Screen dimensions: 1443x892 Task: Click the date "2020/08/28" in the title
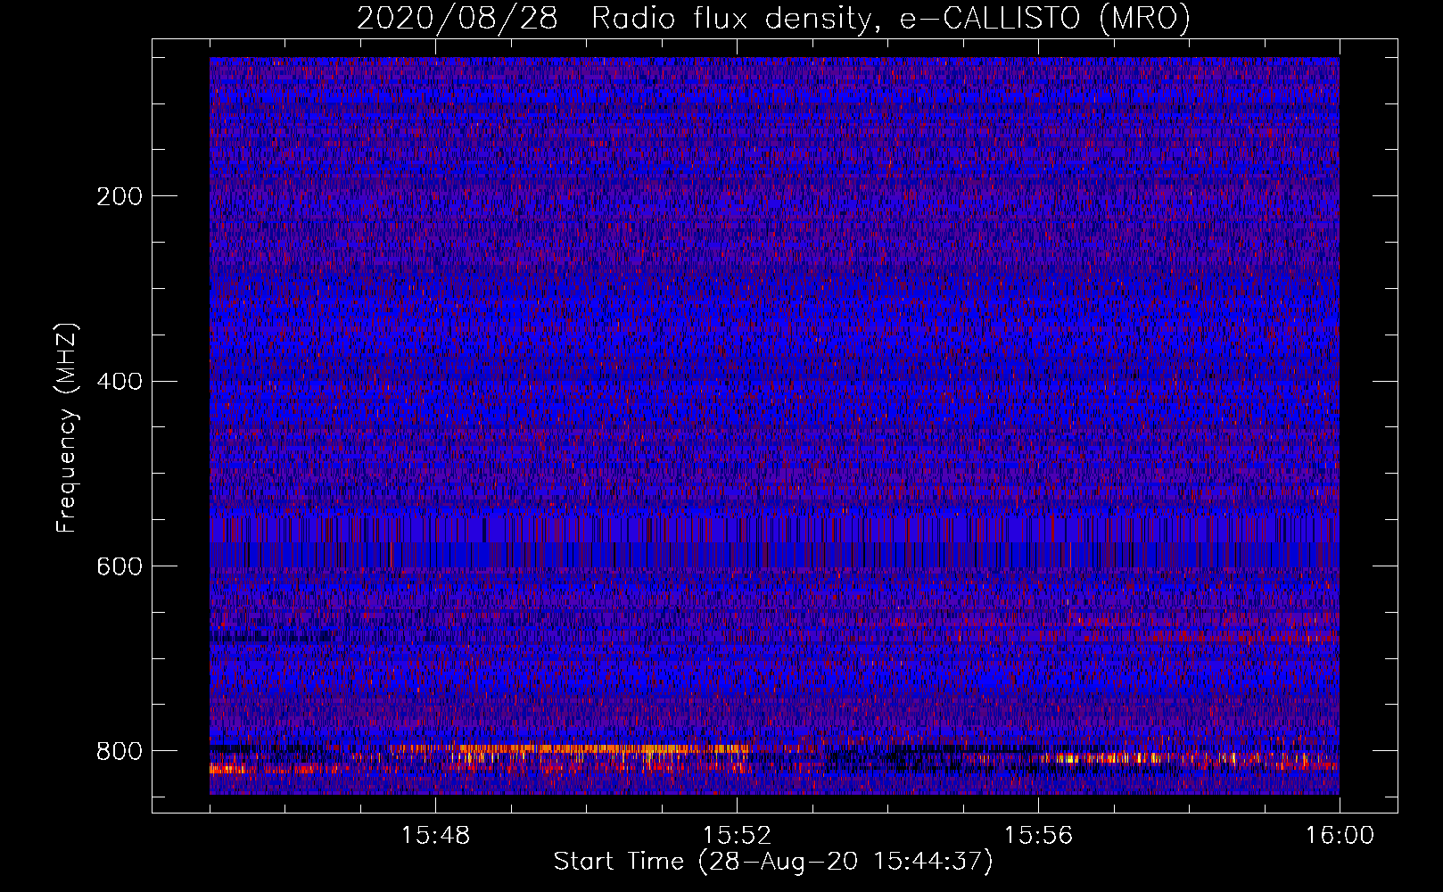[458, 18]
